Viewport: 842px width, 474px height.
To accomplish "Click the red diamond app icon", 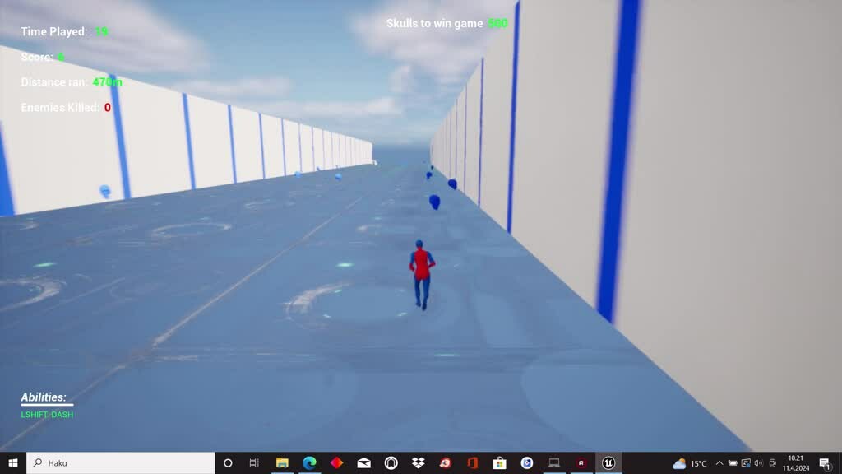I will [336, 463].
